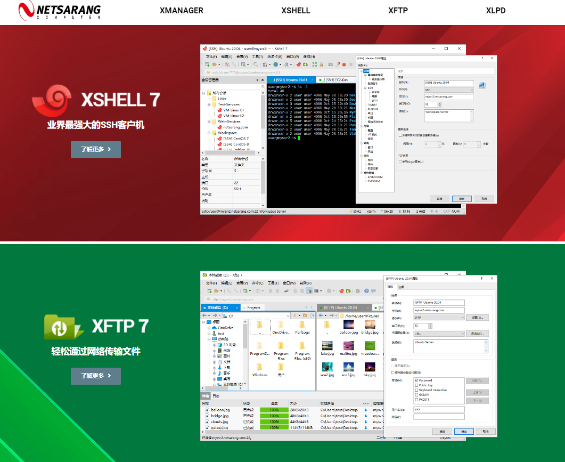Click the clouds.jpg 100% progress bar in Xftp
The width and height of the screenshot is (565, 462).
274,422
